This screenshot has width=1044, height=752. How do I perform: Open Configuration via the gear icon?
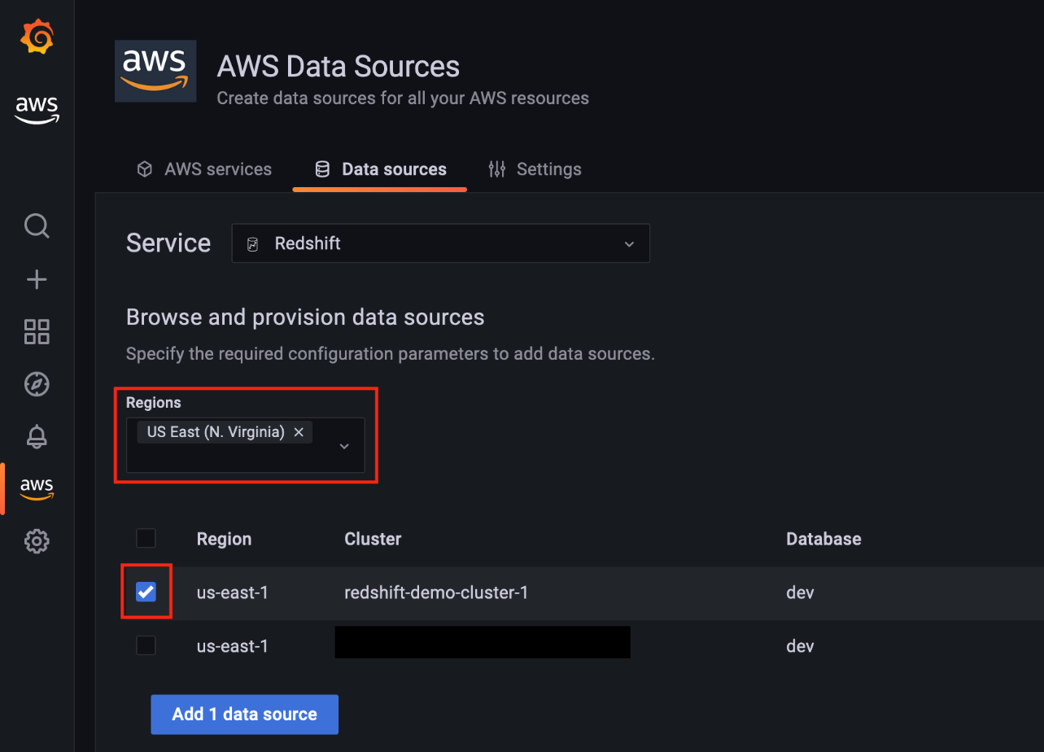pyautogui.click(x=37, y=540)
